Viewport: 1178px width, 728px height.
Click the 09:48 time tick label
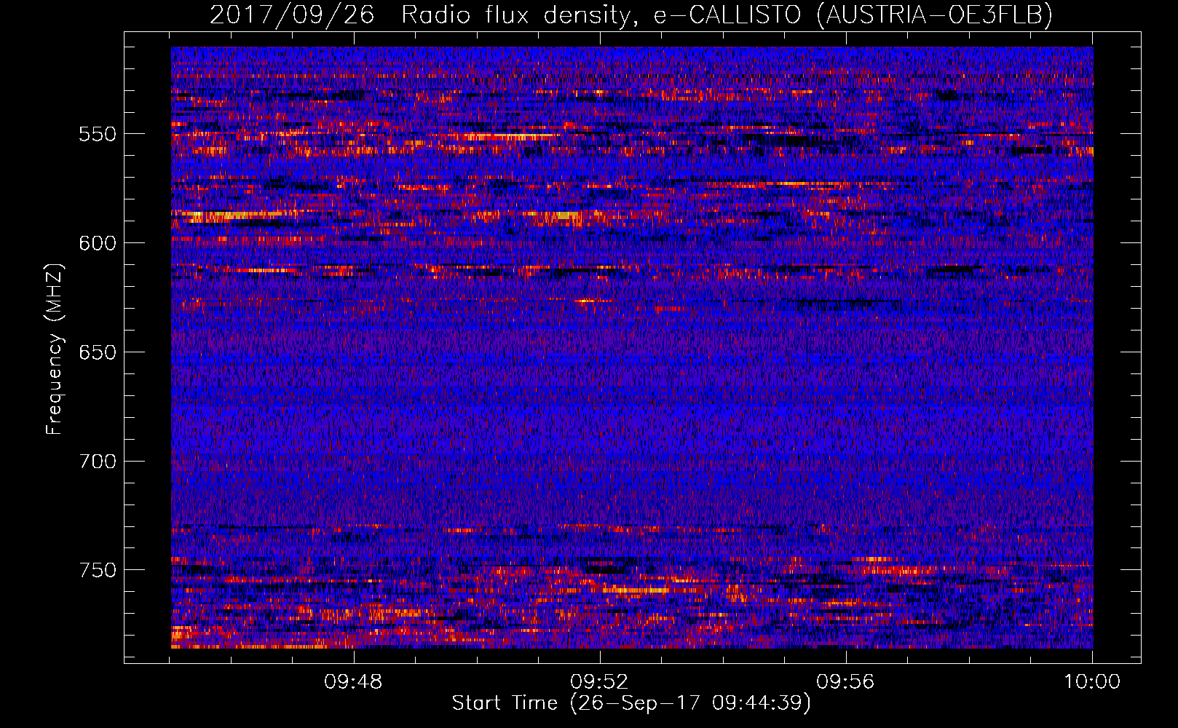point(354,682)
